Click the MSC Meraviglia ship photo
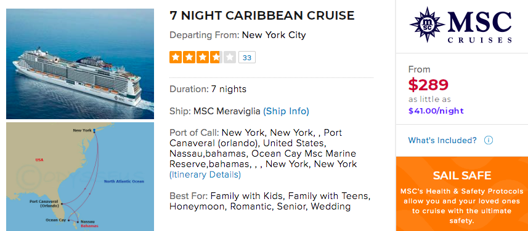The height and width of the screenshot is (231, 528). pyautogui.click(x=80, y=64)
